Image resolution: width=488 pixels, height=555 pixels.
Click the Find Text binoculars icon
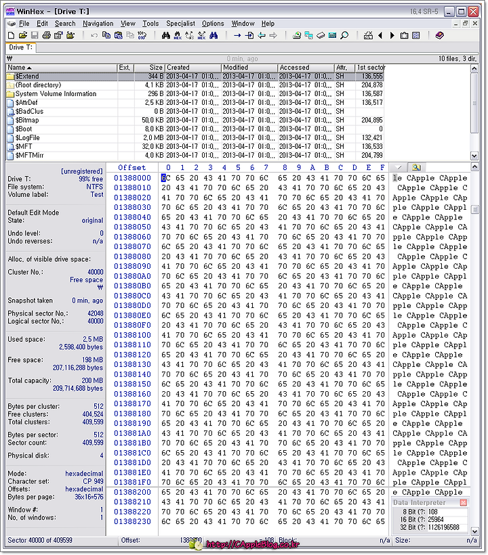[165, 35]
